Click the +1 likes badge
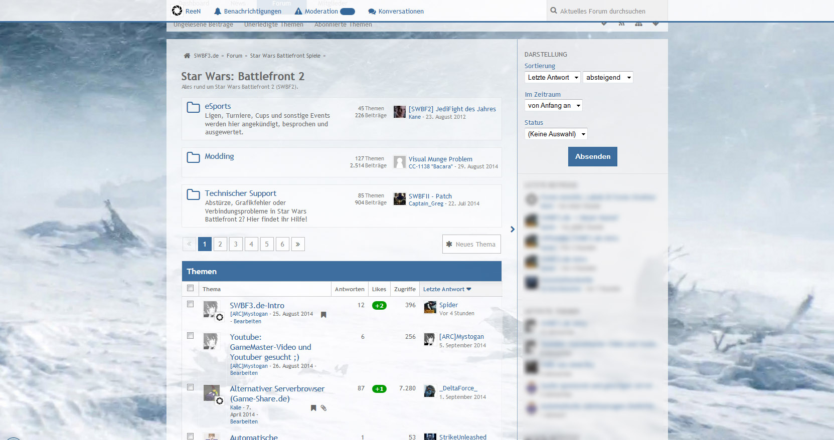 [379, 389]
